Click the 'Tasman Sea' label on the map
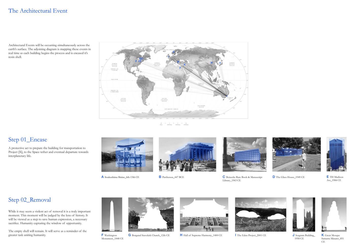This screenshot has height=251, width=355. point(230,98)
